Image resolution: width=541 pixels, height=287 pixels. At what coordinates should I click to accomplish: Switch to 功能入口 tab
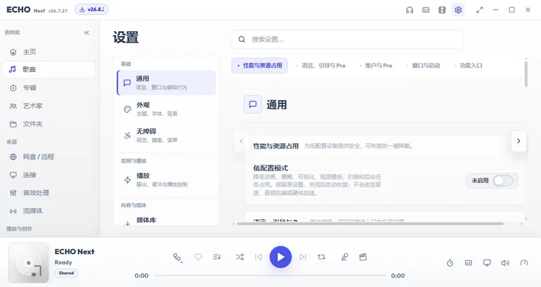coord(468,66)
